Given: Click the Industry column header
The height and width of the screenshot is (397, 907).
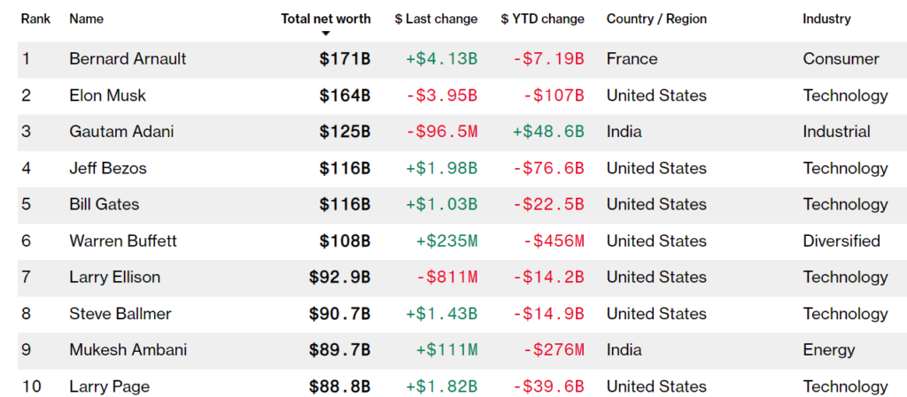Looking at the screenshot, I should [x=826, y=19].
